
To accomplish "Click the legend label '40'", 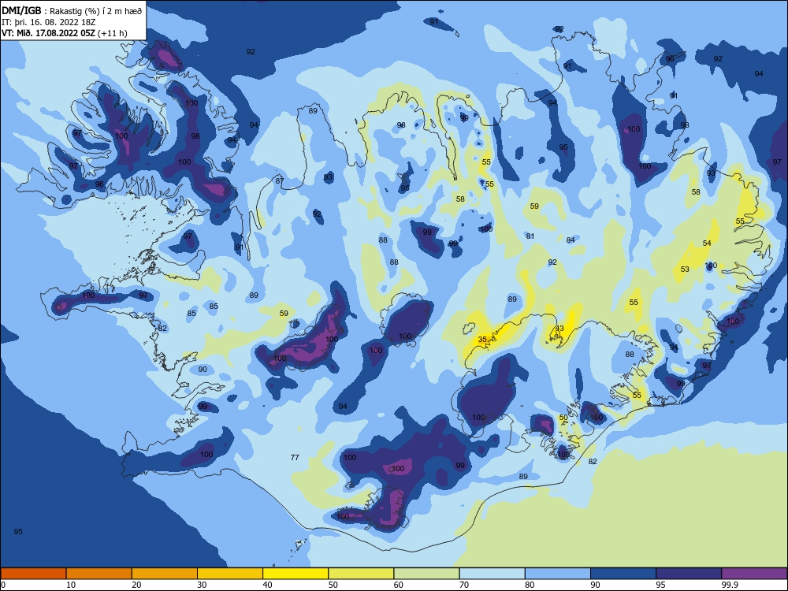I will 267,585.
